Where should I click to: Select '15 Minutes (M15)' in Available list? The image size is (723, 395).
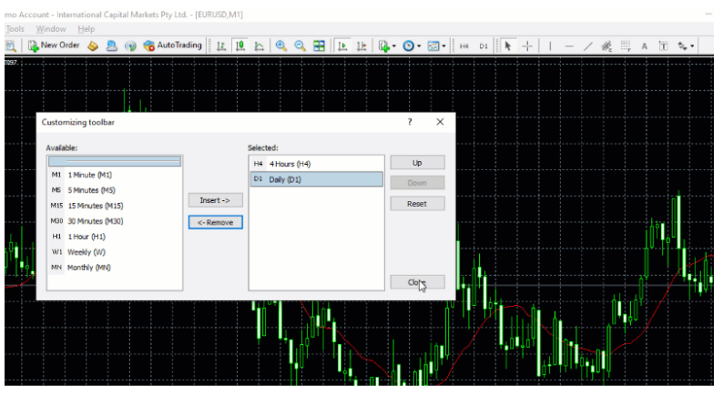tap(95, 206)
